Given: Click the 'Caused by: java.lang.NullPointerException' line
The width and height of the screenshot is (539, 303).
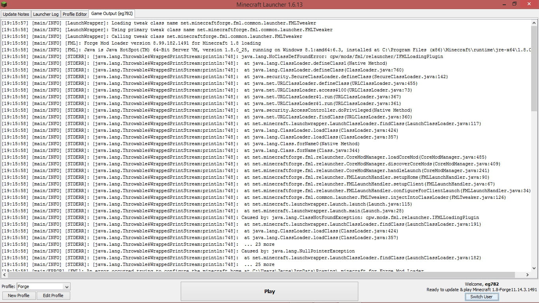Looking at the screenshot, I should pos(178,251).
